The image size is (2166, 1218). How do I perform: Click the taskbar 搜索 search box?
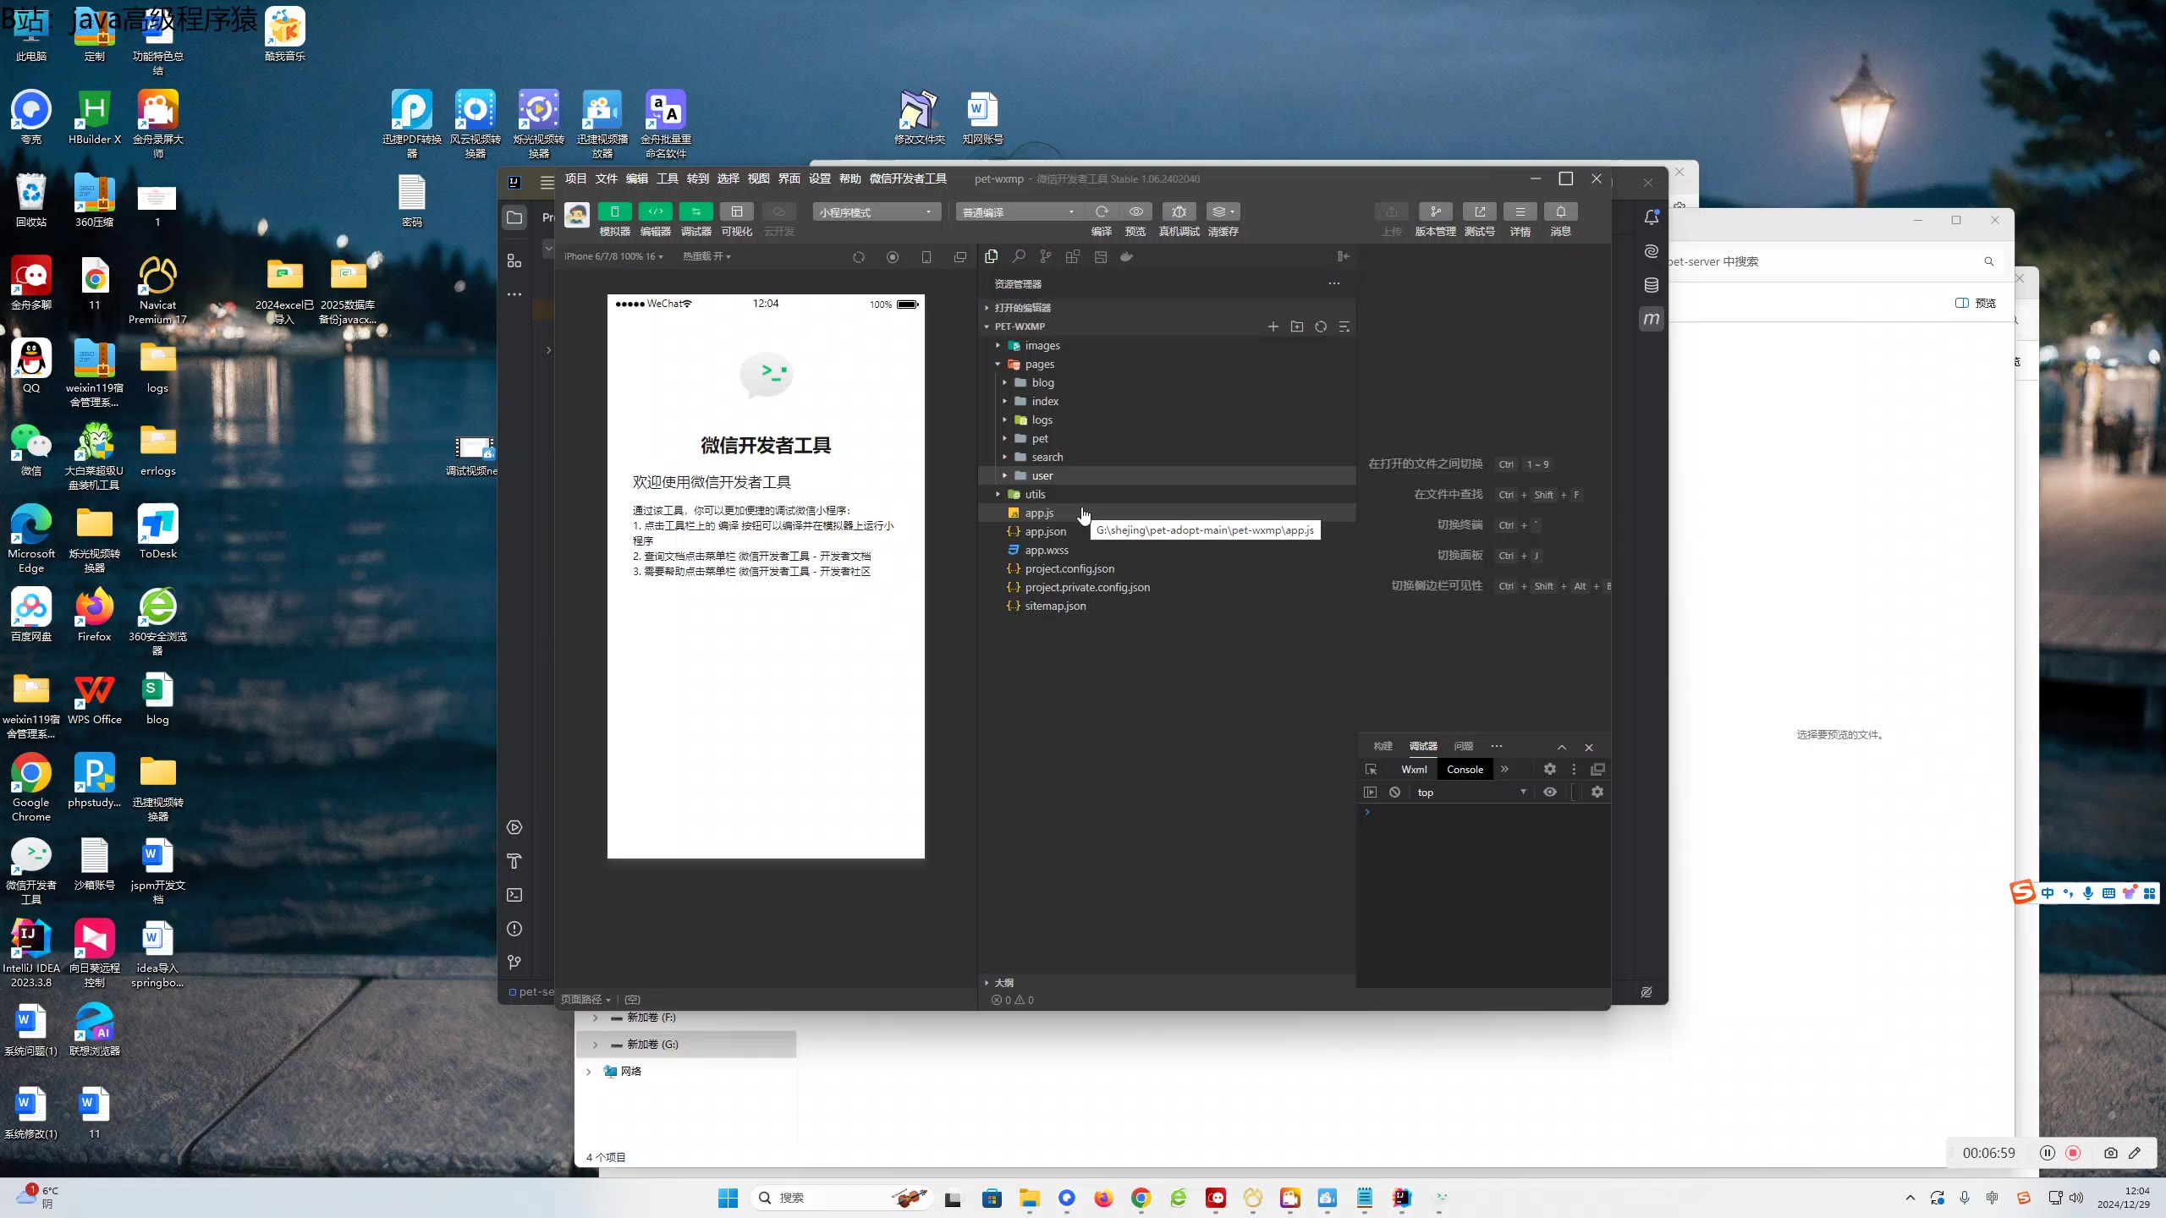pyautogui.click(x=842, y=1198)
